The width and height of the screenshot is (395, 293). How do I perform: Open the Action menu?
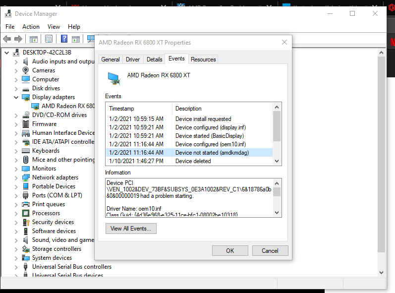pyautogui.click(x=31, y=27)
